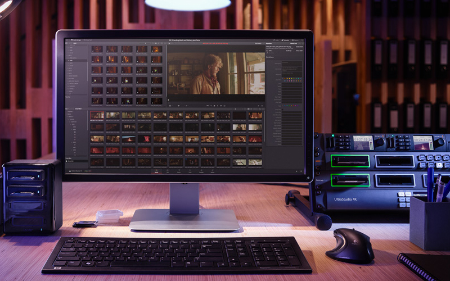Select the first clip thumbnail in the media pool

(x=97, y=115)
